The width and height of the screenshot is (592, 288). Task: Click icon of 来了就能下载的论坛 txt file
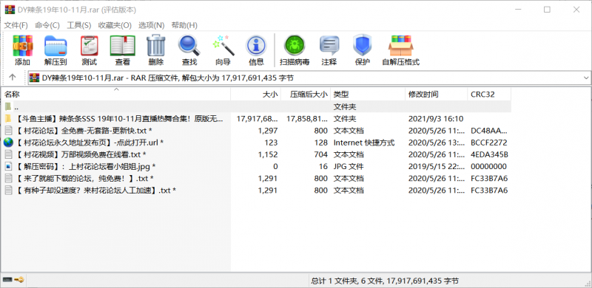(x=8, y=178)
